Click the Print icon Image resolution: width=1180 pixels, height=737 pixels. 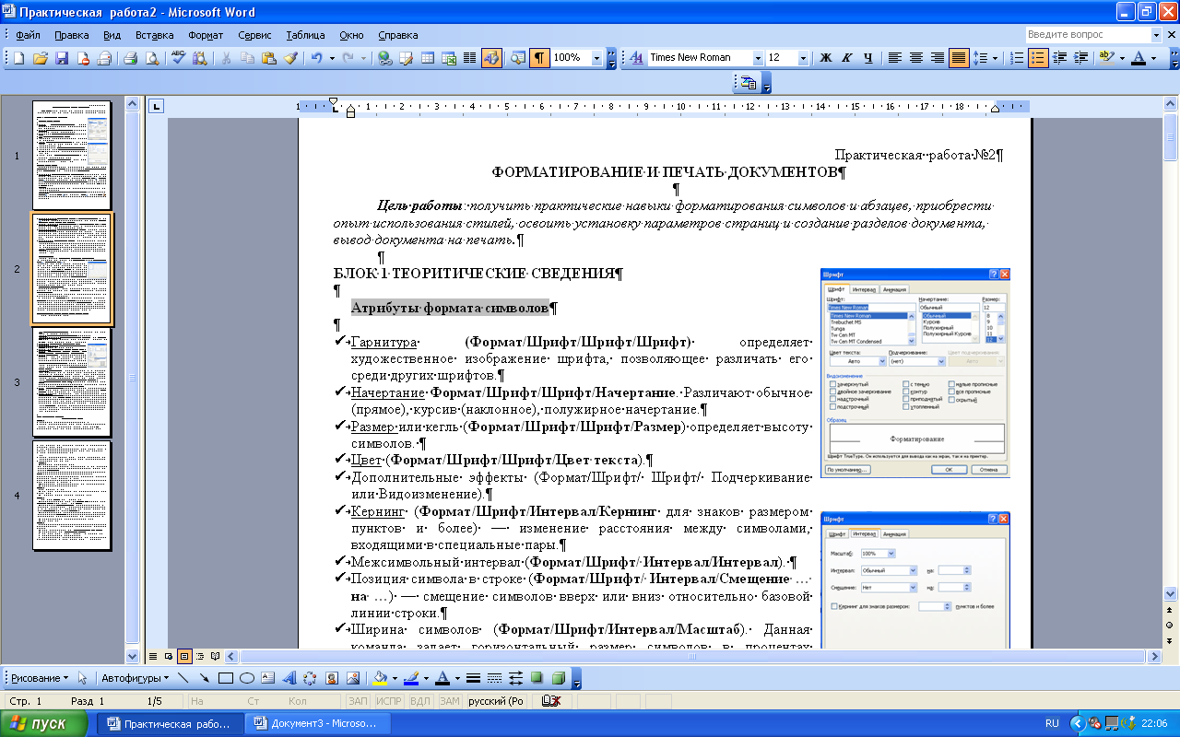(x=131, y=57)
